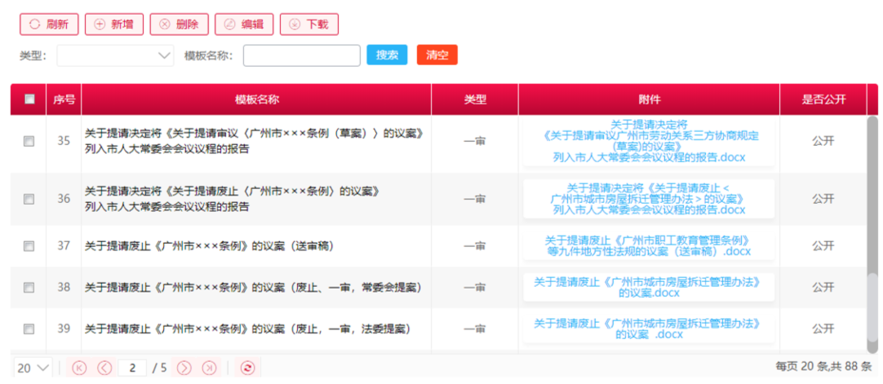Jump to the last page
This screenshot has height=384, width=883.
click(x=209, y=368)
